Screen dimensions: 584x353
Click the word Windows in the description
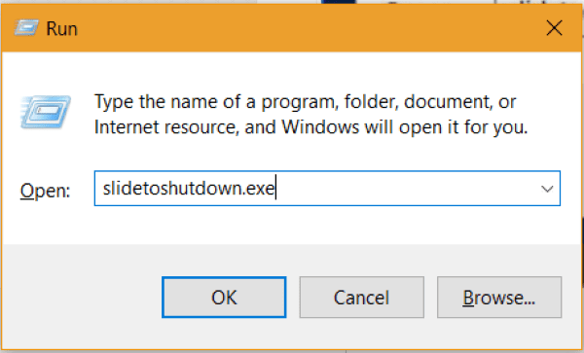pos(320,127)
